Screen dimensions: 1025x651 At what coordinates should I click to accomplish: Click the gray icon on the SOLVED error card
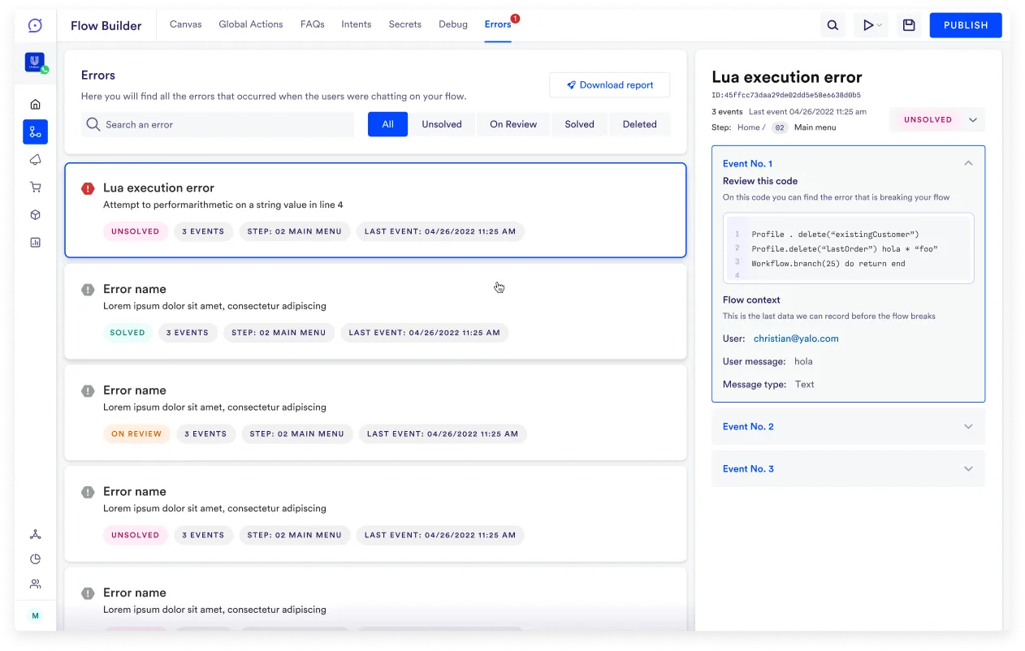pos(88,290)
